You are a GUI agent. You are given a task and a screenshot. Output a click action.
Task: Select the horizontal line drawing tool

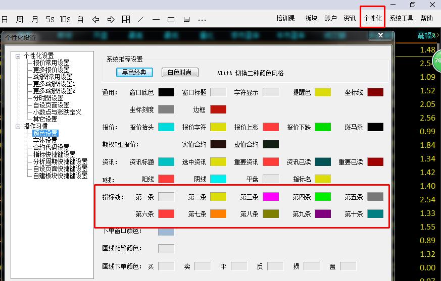tap(156, 20)
